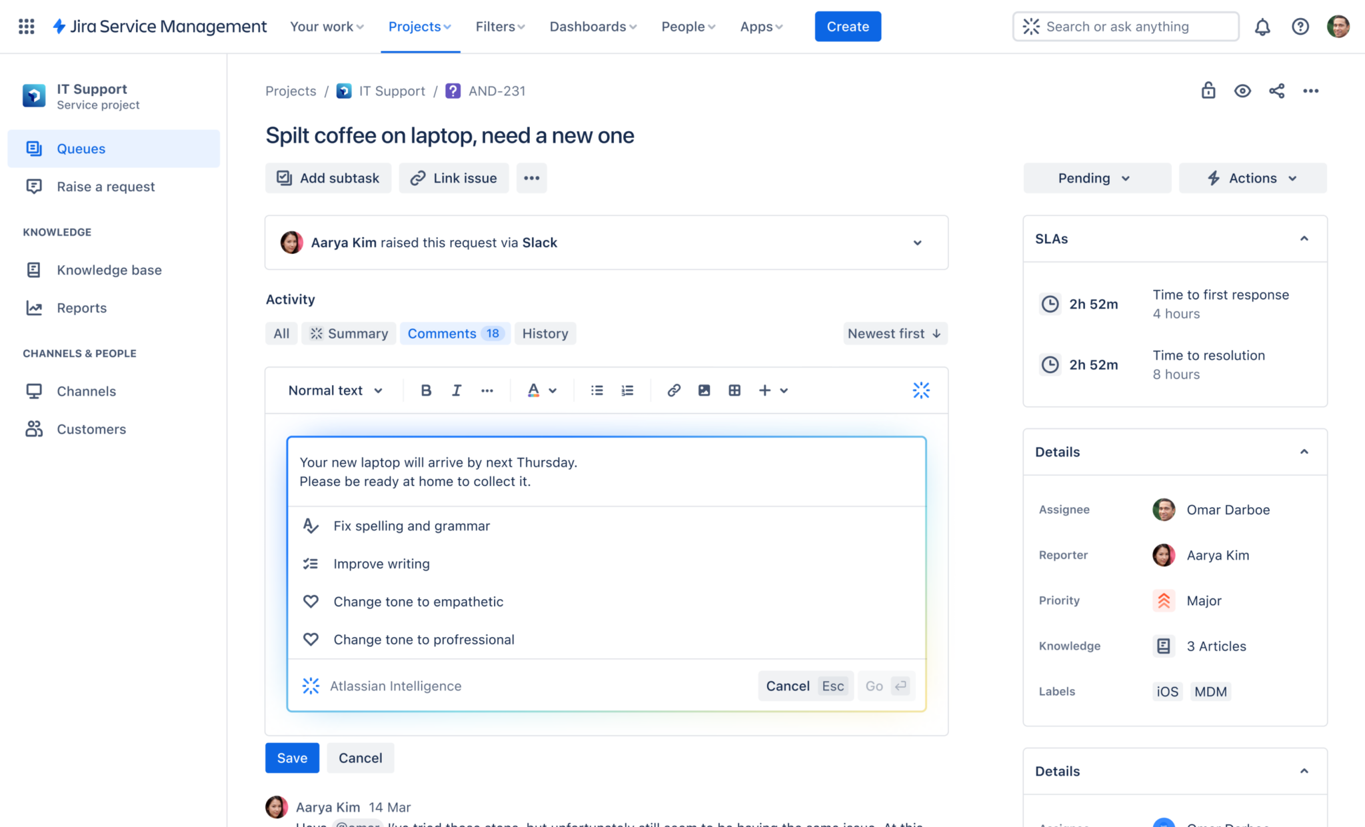Toggle the watch (eye) icon for the issue
Image resolution: width=1365 pixels, height=827 pixels.
click(x=1242, y=91)
